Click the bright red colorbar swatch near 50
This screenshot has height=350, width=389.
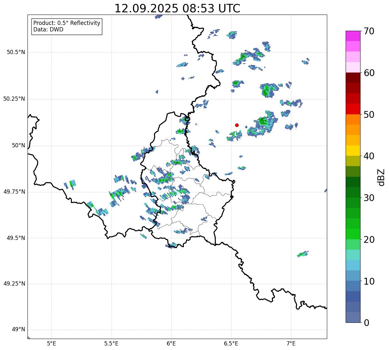point(353,109)
